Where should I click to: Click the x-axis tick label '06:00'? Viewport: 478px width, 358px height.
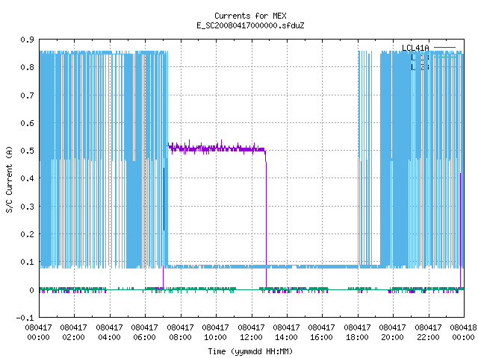tap(144, 337)
